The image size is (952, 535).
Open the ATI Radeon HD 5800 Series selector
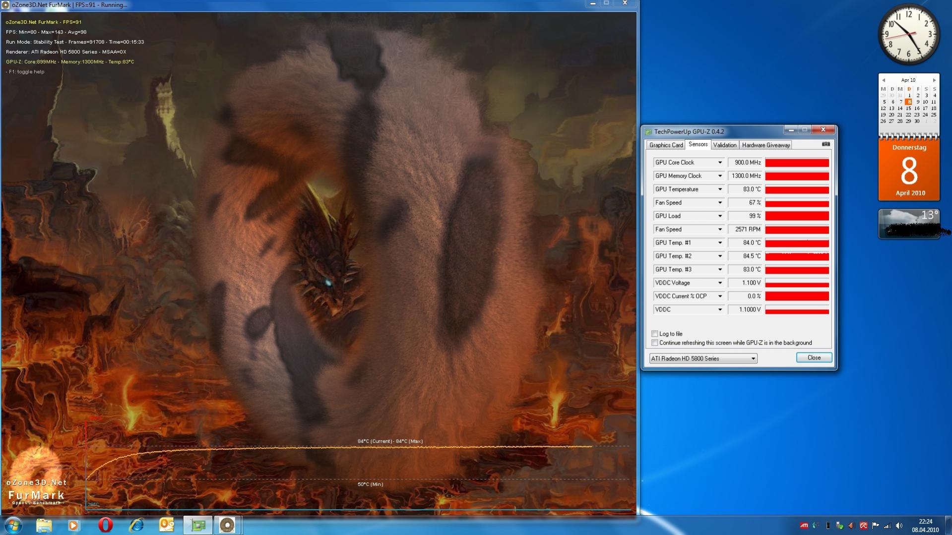(x=703, y=358)
